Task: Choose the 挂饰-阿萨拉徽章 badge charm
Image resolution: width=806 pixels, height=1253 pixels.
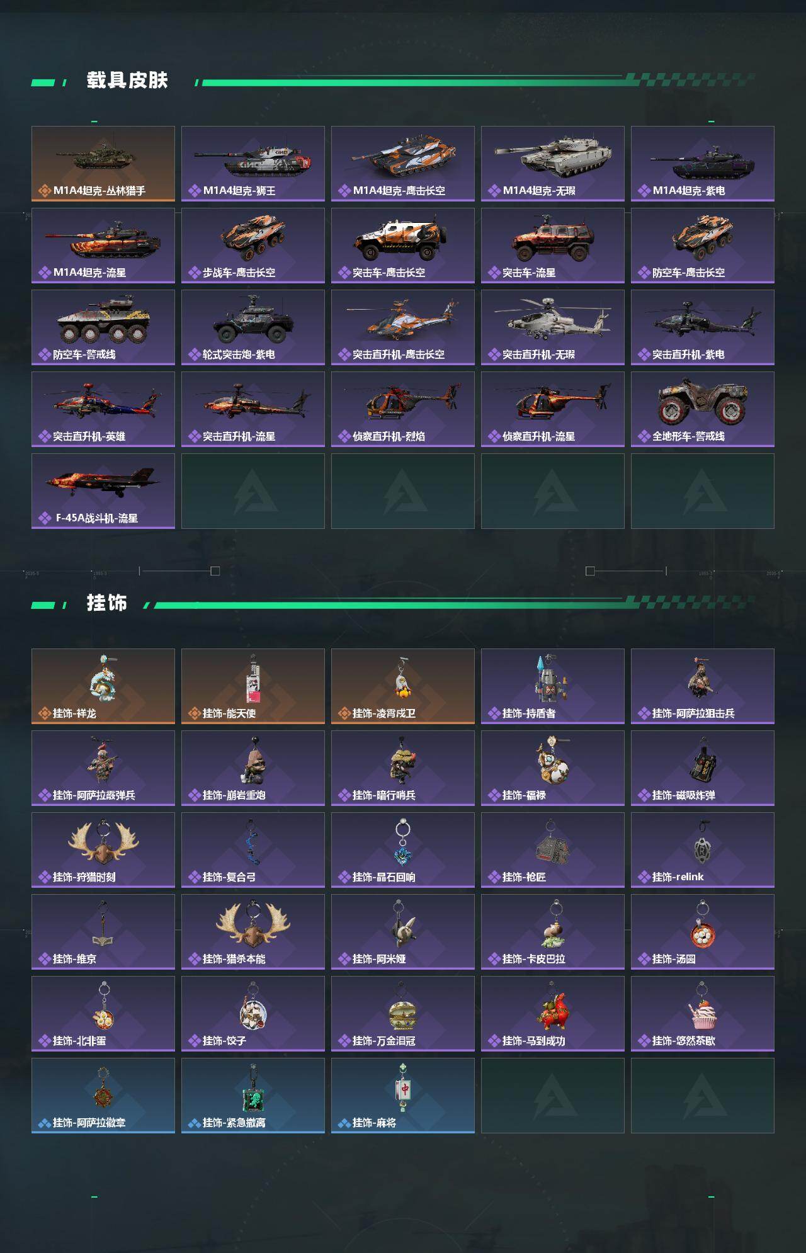Action: 103,1096
